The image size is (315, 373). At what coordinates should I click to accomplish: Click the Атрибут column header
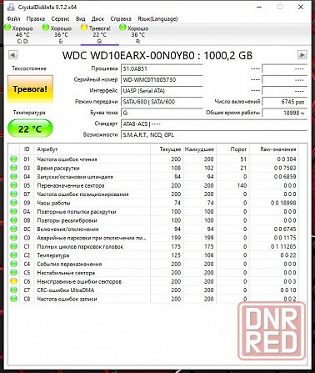92,149
